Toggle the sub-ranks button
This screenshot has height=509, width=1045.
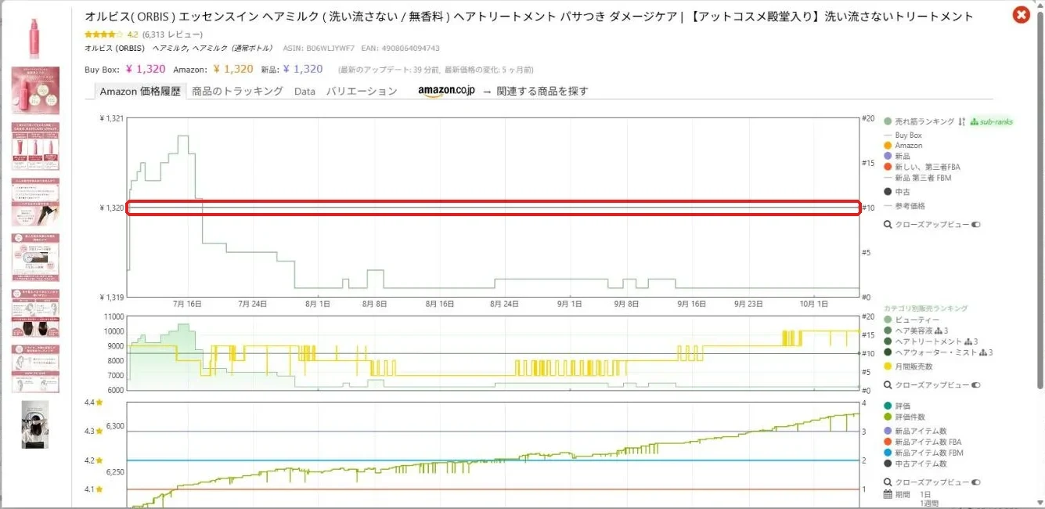pos(992,121)
